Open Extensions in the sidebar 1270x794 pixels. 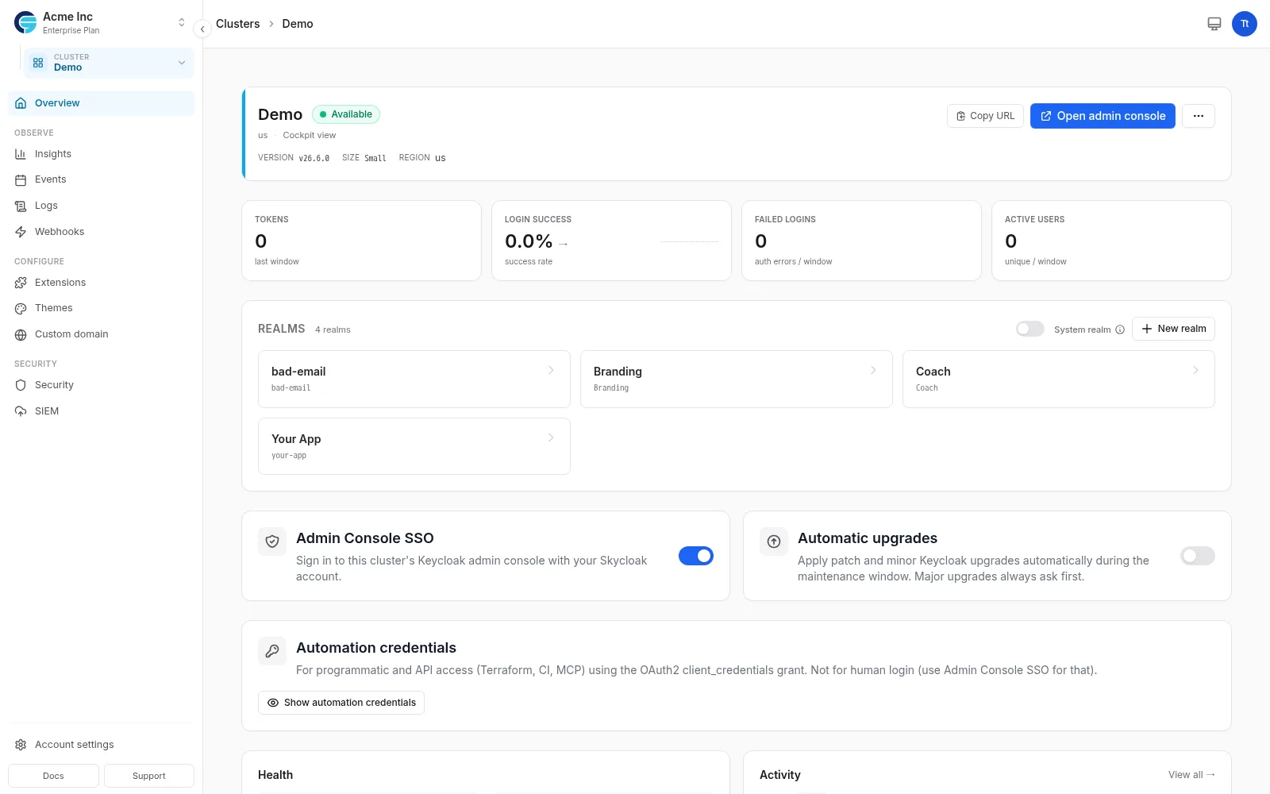pyautogui.click(x=101, y=283)
